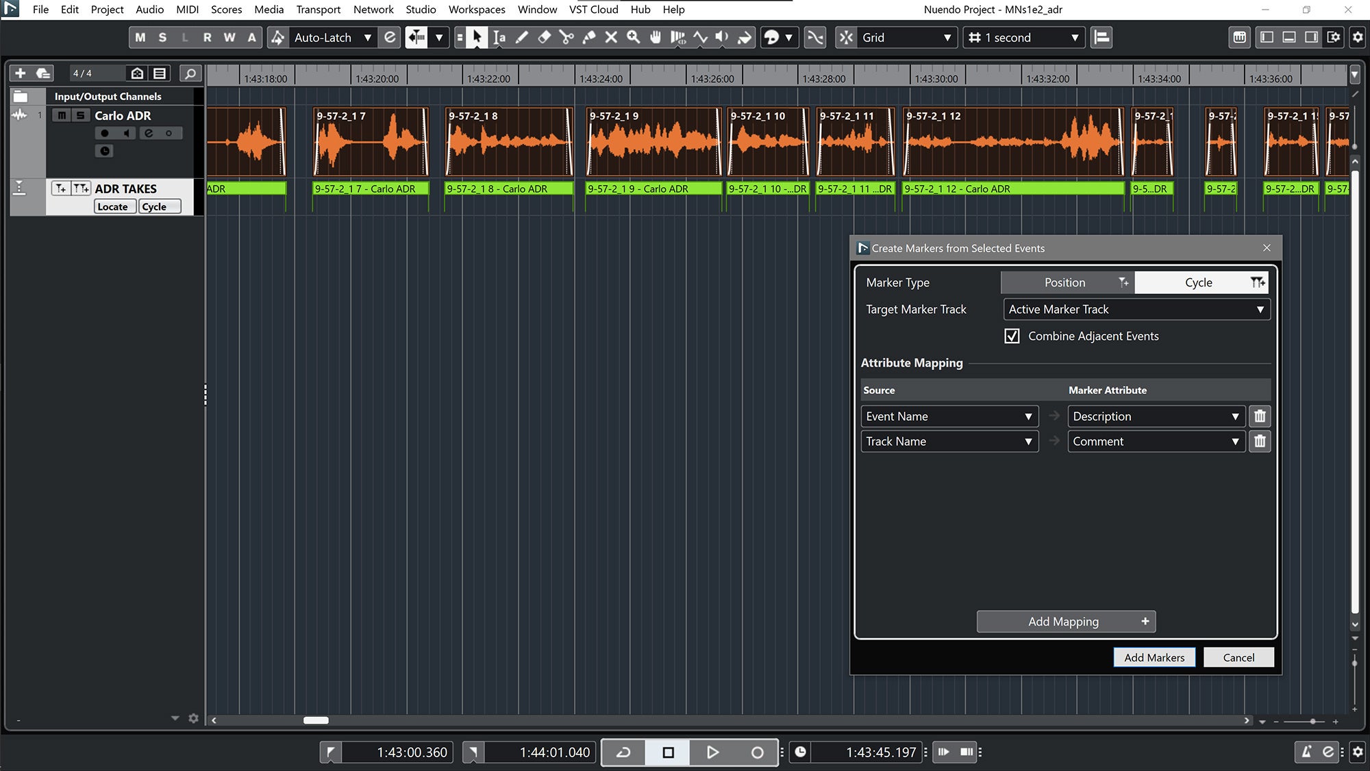Delete the Event Name mapping row
This screenshot has width=1370, height=771.
1259,416
